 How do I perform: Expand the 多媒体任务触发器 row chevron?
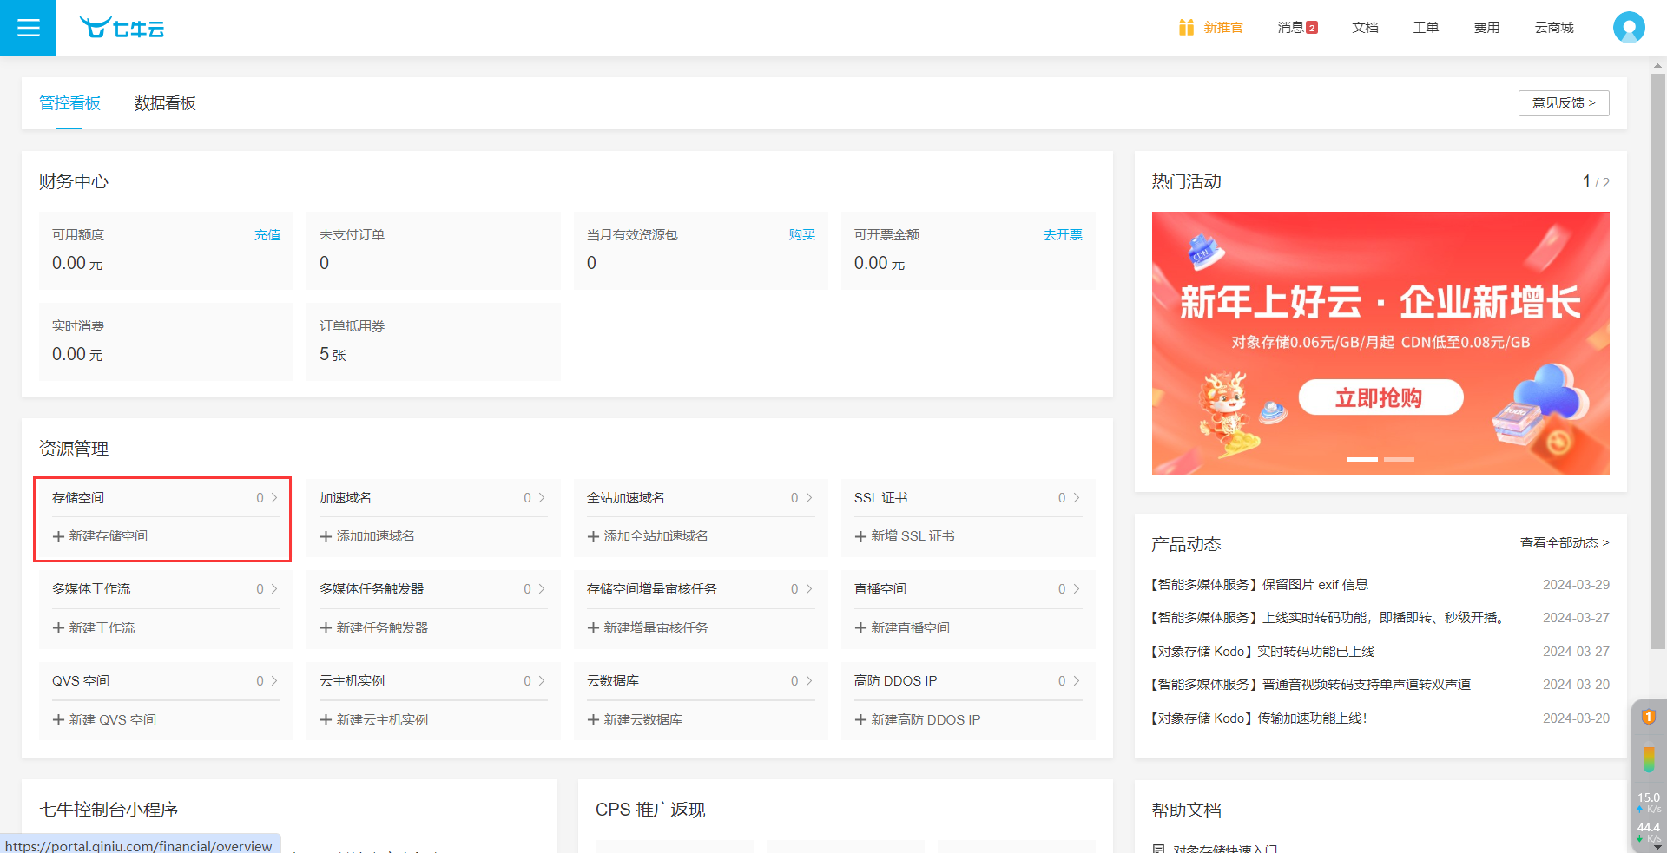click(x=542, y=588)
